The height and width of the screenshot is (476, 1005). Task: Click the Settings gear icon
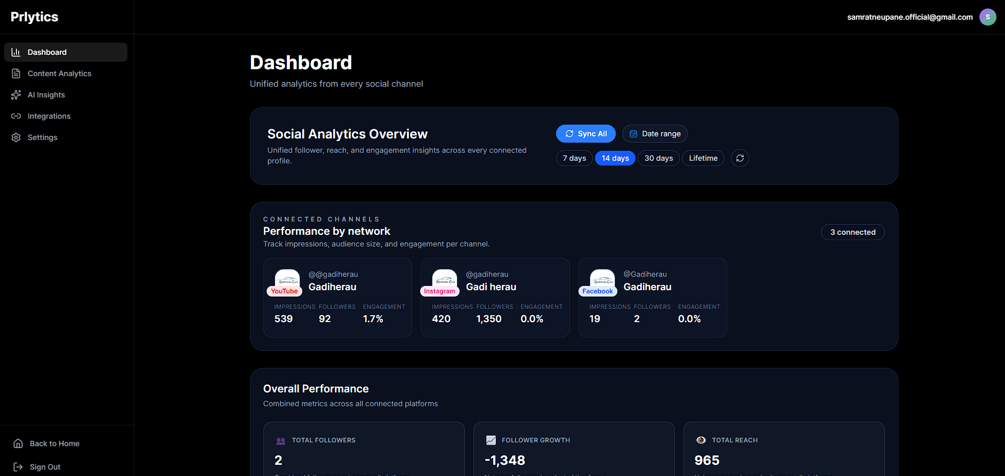pos(16,137)
